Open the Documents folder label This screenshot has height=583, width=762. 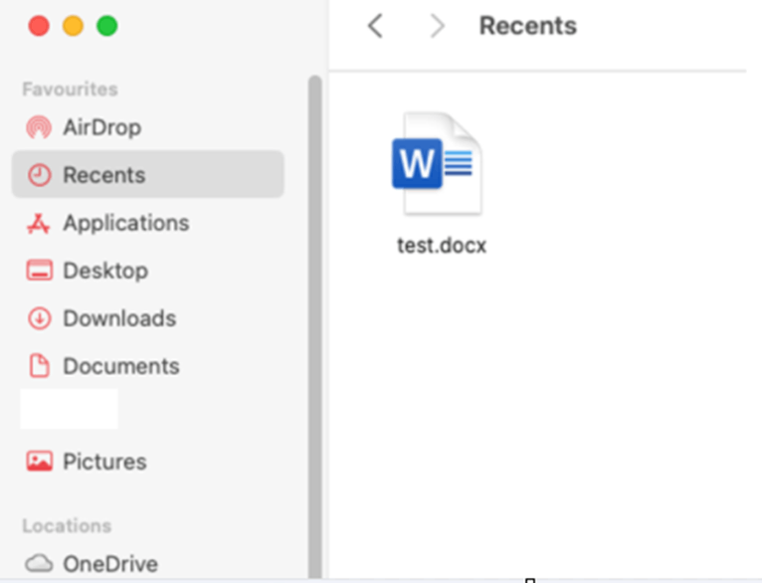point(121,366)
